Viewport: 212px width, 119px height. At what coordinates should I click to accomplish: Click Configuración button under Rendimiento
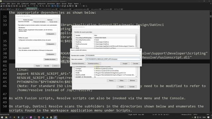[x=51, y=34]
